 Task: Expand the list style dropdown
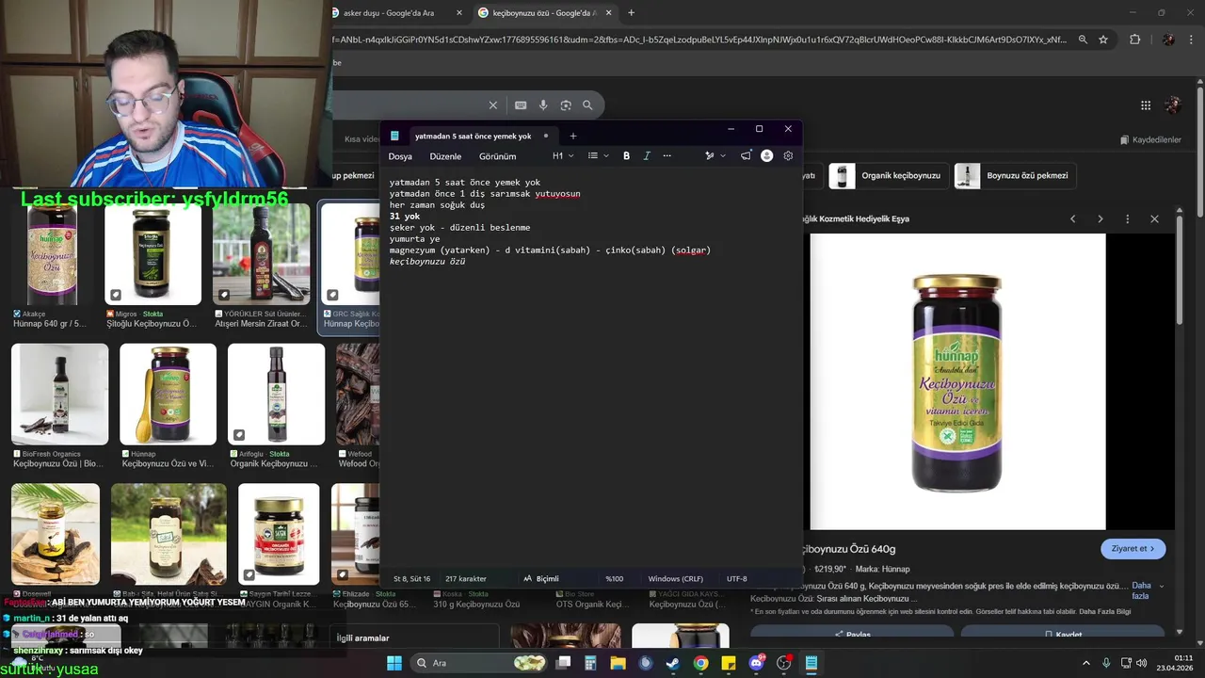pos(599,156)
